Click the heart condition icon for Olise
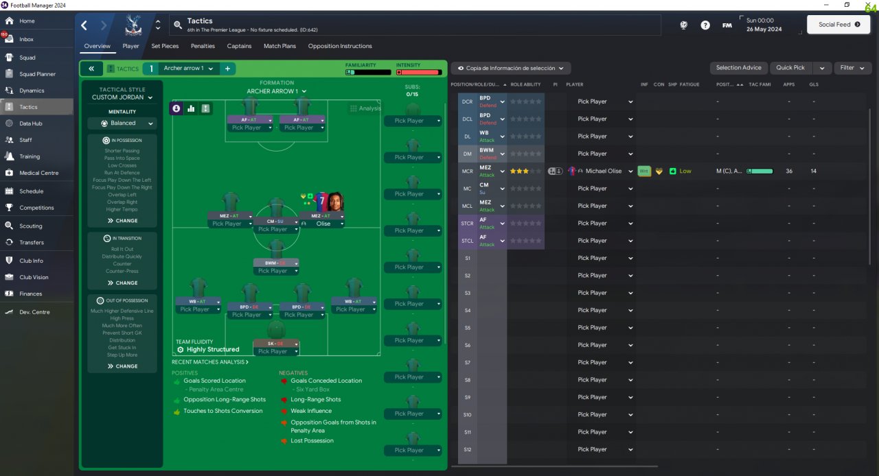The height and width of the screenshot is (476, 879). (x=659, y=171)
